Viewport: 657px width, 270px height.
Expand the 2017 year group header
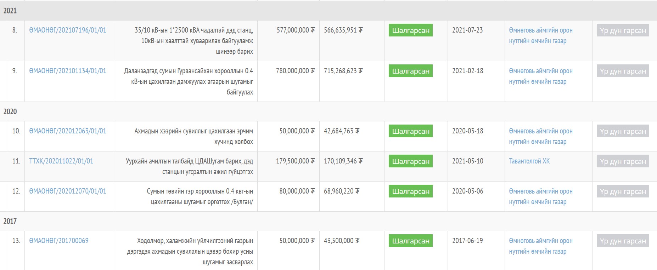tap(10, 222)
